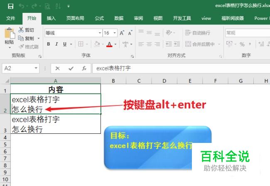Click the 格式刷 format painter button

point(28,46)
